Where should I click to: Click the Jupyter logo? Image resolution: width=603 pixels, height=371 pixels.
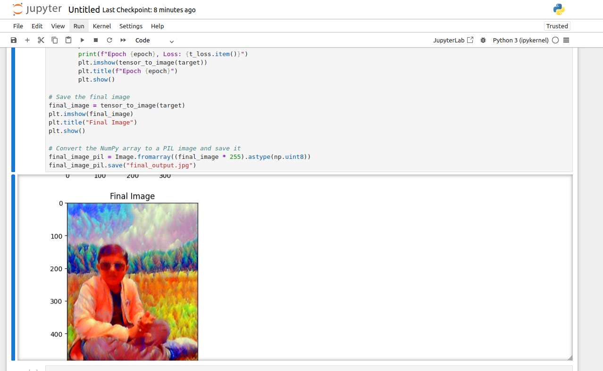pos(37,9)
